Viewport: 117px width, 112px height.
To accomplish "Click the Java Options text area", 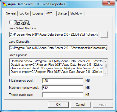I will (56, 67).
